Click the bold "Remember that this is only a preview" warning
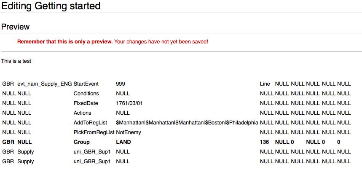Image resolution: width=362 pixels, height=170 pixels. (x=65, y=42)
